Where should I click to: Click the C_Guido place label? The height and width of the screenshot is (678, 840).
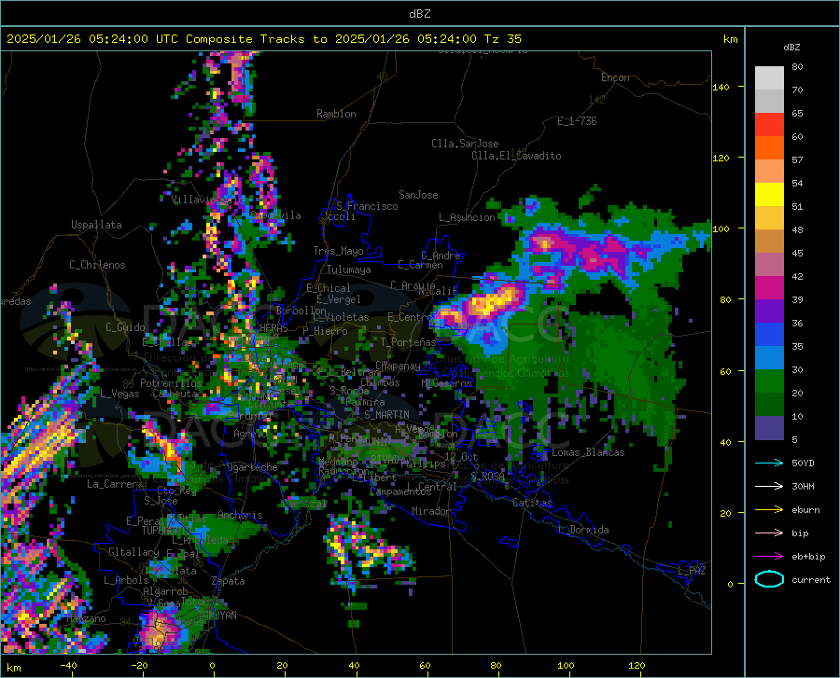[x=125, y=327]
